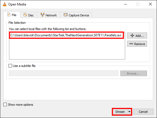The image size is (157, 118).
Task: Minimize the Open Media window
Action: (x=125, y=4)
